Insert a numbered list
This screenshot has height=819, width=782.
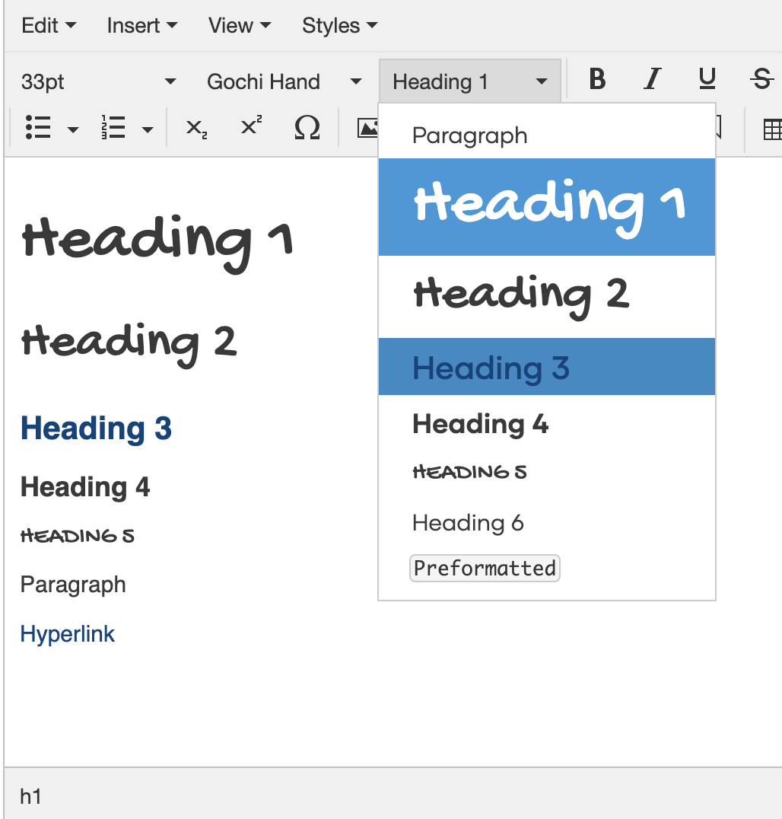tap(113, 127)
